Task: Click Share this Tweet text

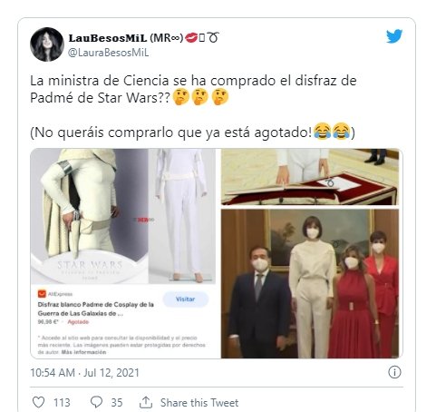Action: 199,403
